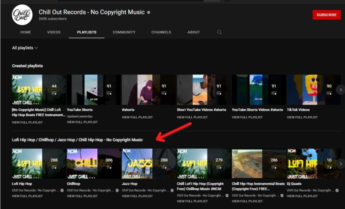The height and width of the screenshot is (209, 345).
Task: View the ABOUT tab
Action: pos(194,32)
